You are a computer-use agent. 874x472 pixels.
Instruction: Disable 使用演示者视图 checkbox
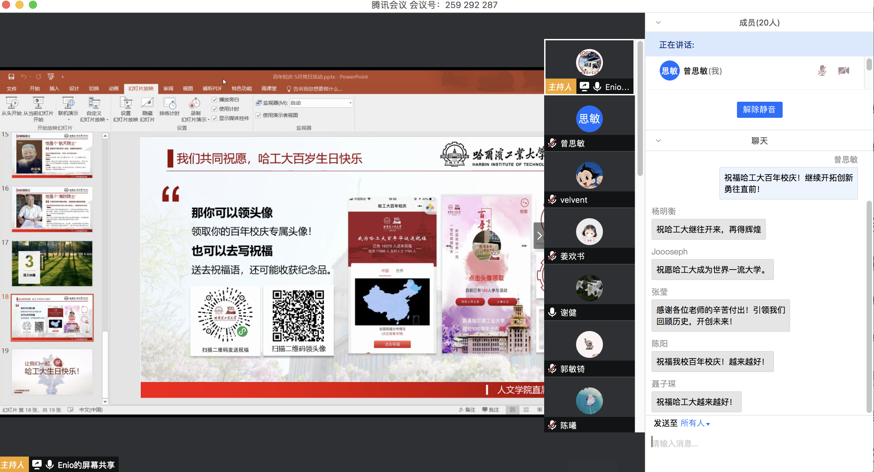tap(258, 115)
